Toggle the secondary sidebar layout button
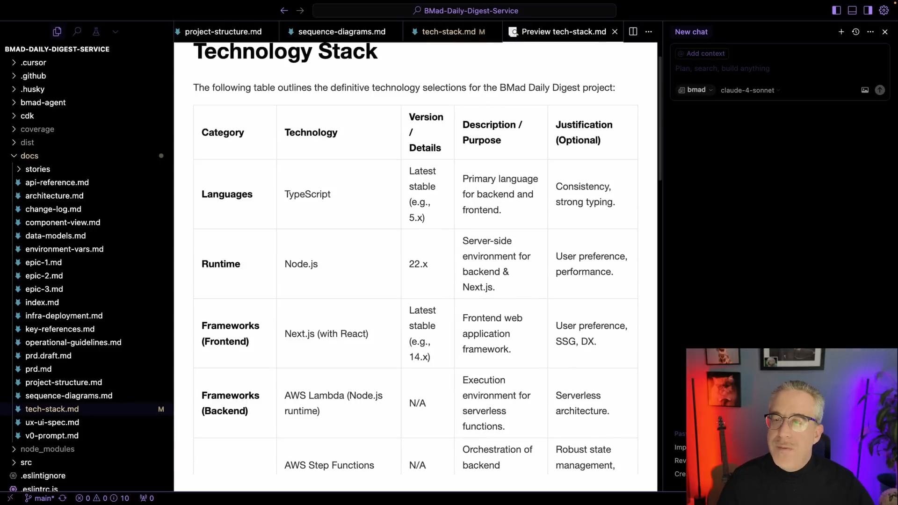Viewport: 898px width, 505px height. click(x=868, y=10)
